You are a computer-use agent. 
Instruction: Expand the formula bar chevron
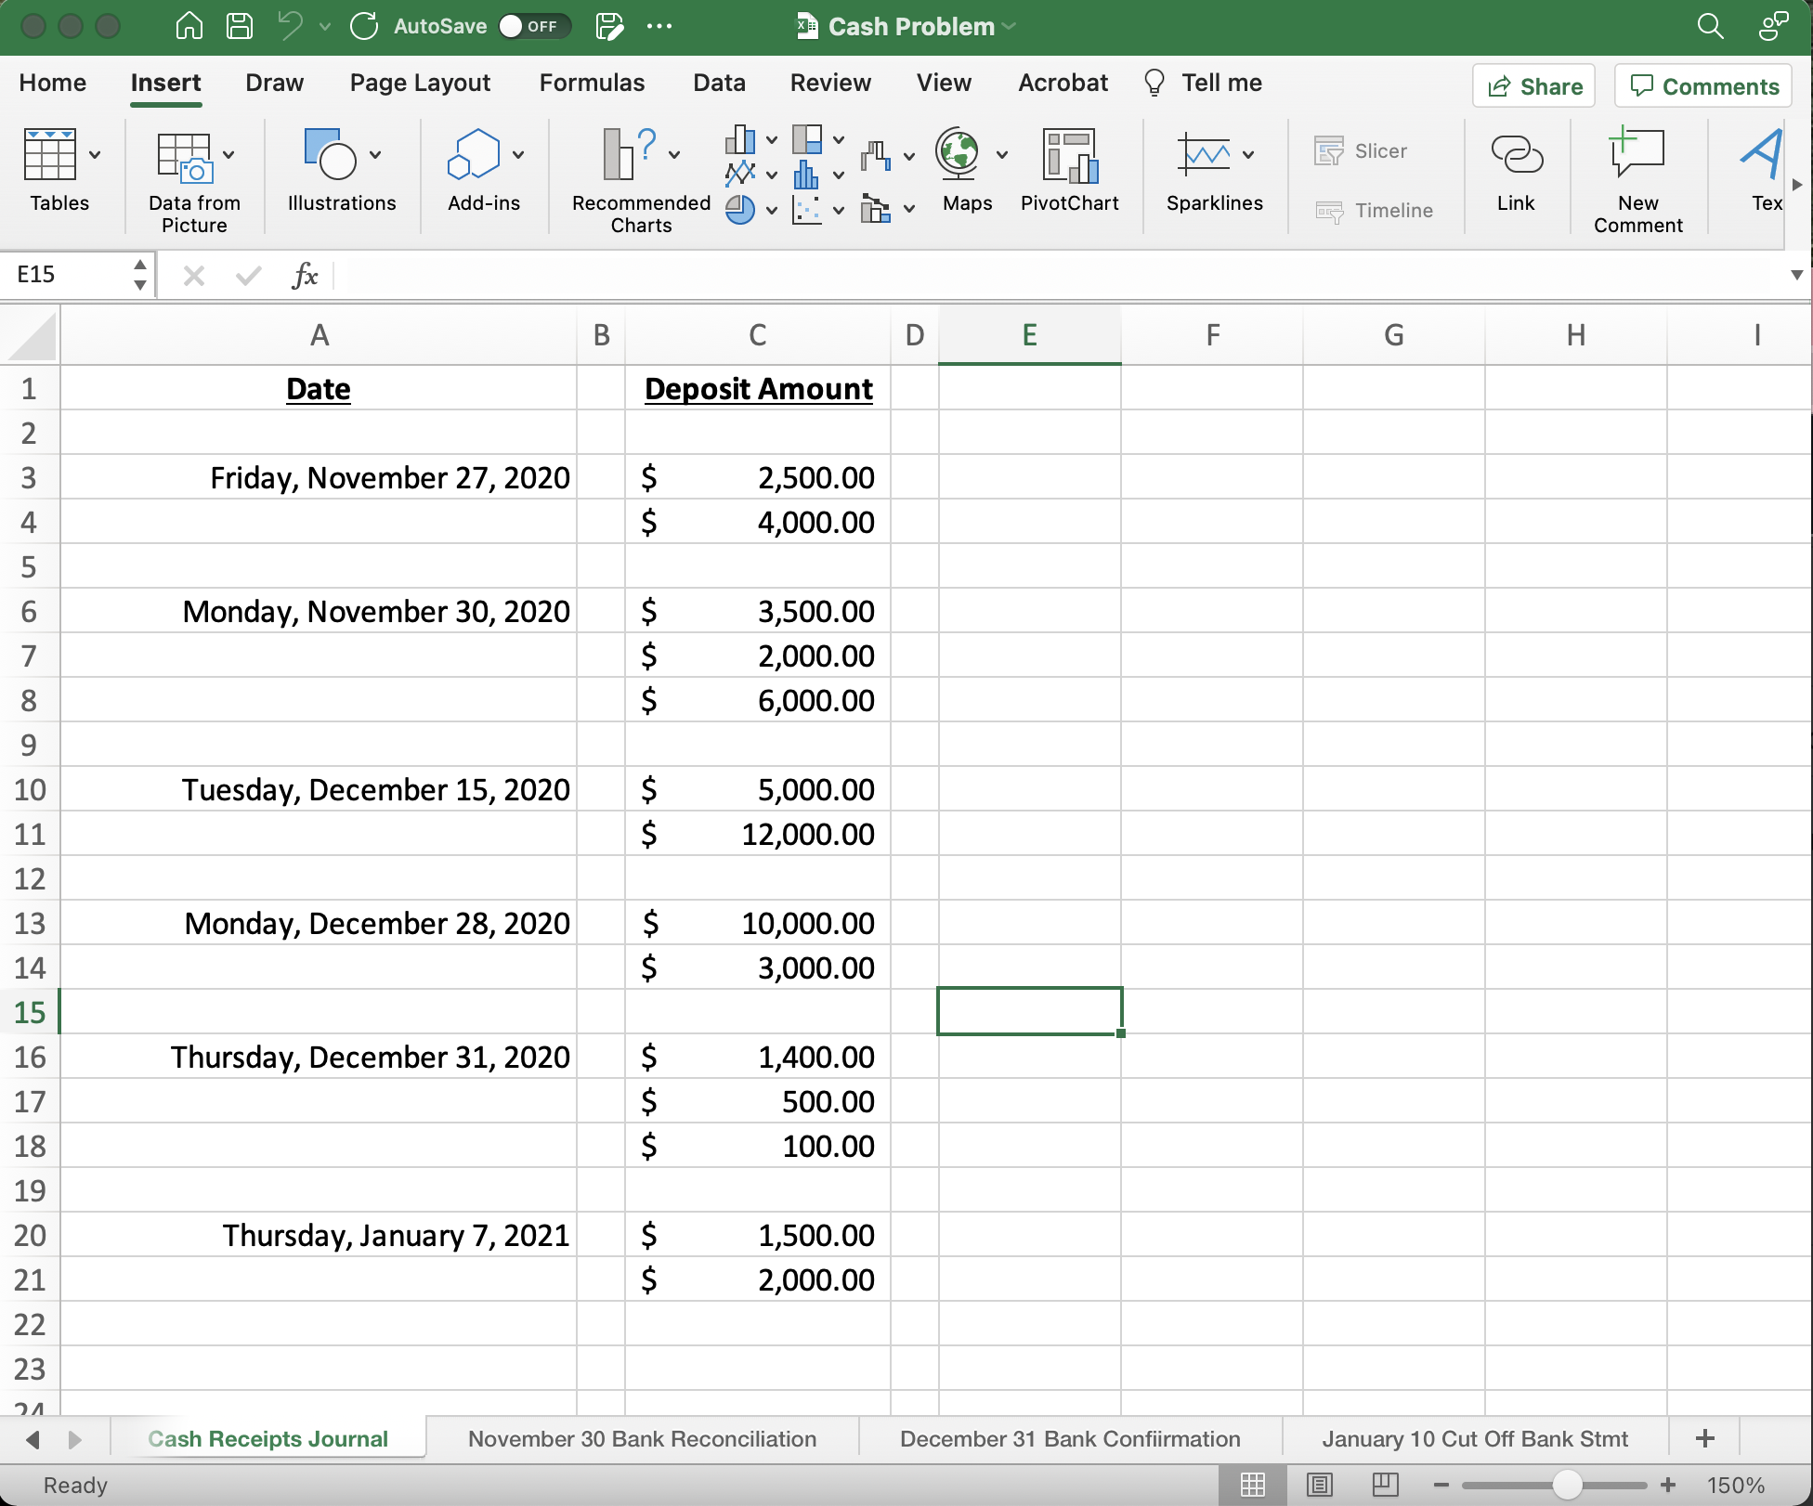[x=1796, y=275]
